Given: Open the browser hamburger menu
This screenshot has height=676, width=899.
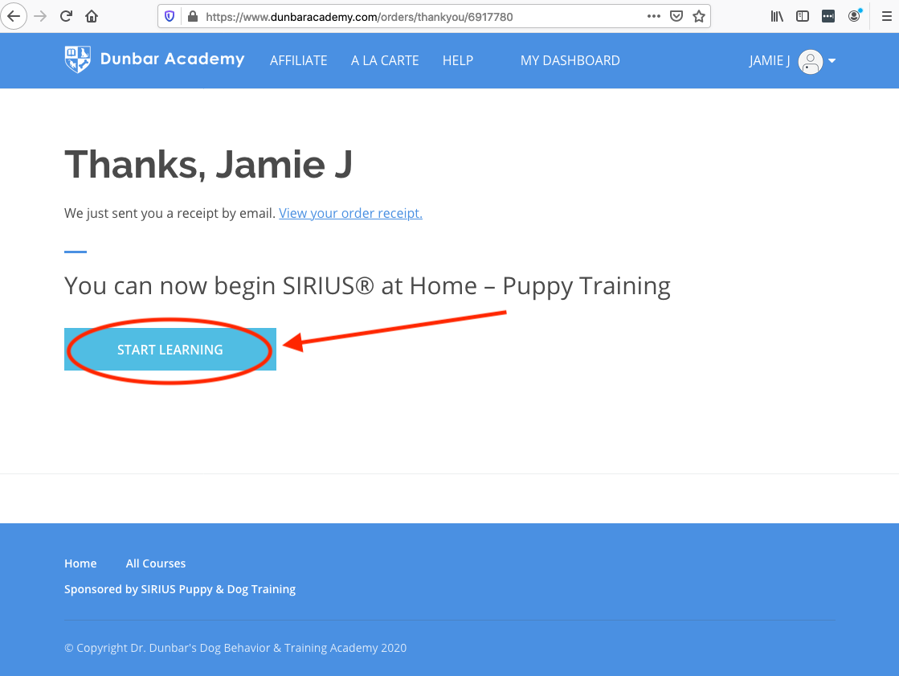Looking at the screenshot, I should pos(886,16).
